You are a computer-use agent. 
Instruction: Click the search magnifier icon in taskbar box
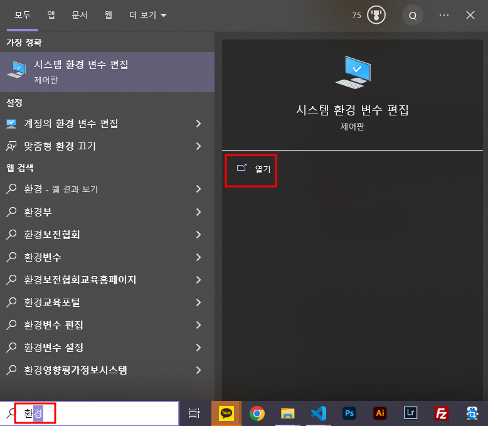[11, 413]
